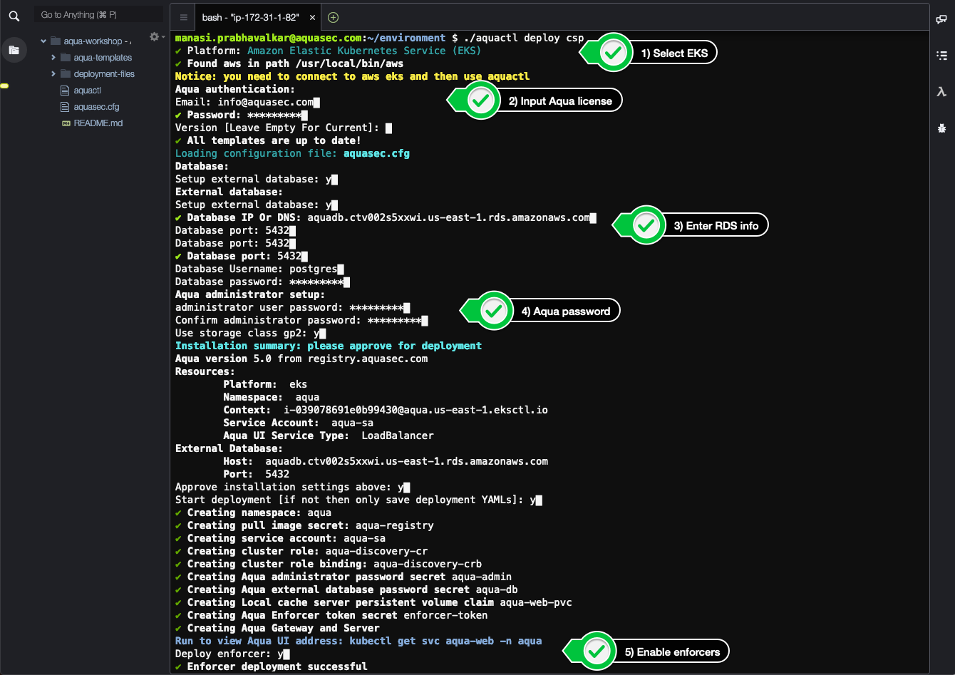Viewport: 955px width, 675px height.
Task: Expand the aqua-templates folder arrow
Action: tap(53, 58)
